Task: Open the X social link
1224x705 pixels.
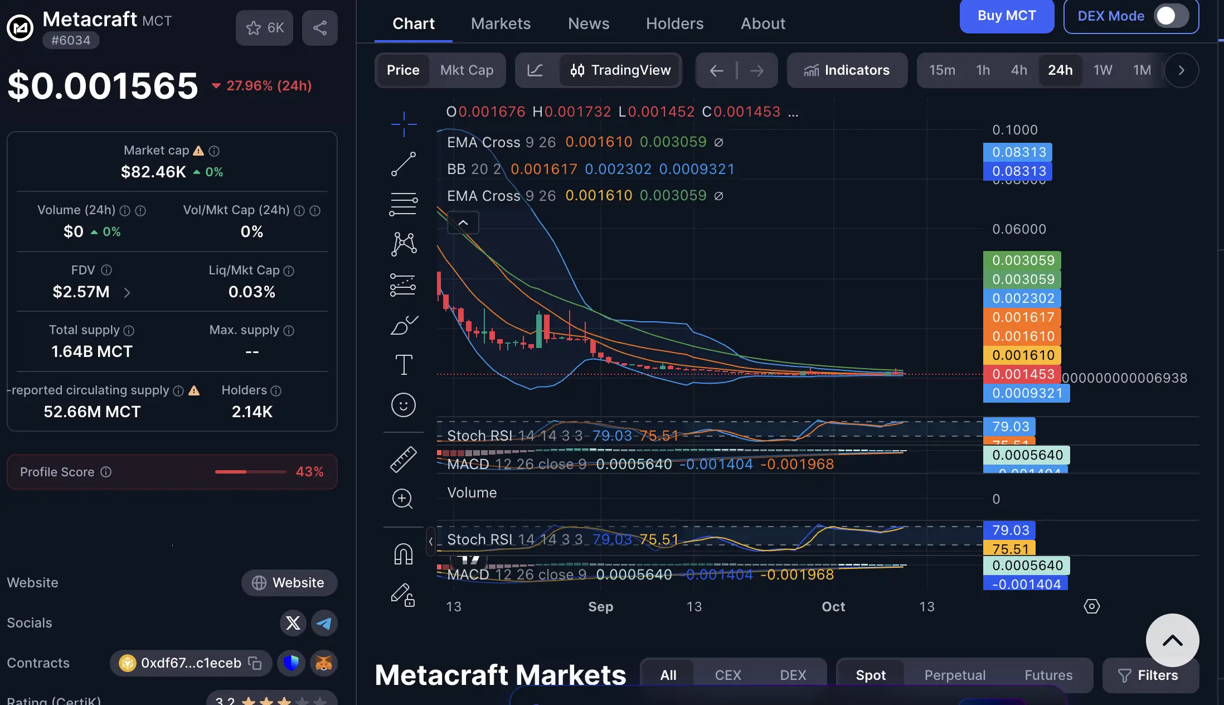Action: coord(293,622)
